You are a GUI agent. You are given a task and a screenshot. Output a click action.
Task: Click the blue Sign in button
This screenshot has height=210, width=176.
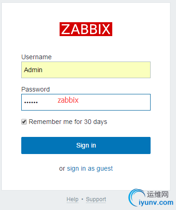pos(86,145)
